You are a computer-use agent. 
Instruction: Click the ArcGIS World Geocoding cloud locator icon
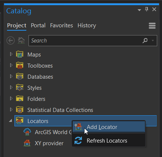[27, 132]
